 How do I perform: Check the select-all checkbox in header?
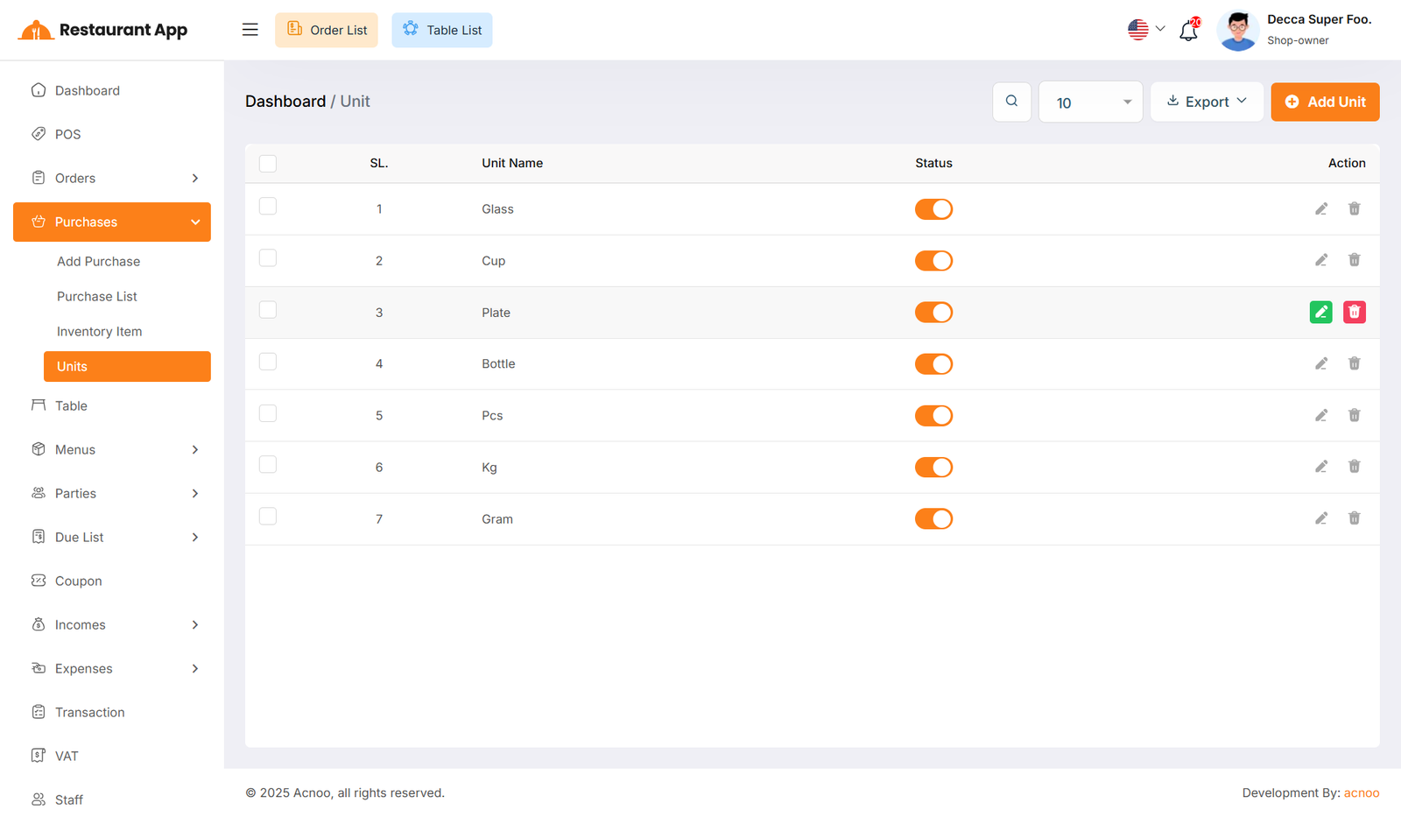click(268, 164)
